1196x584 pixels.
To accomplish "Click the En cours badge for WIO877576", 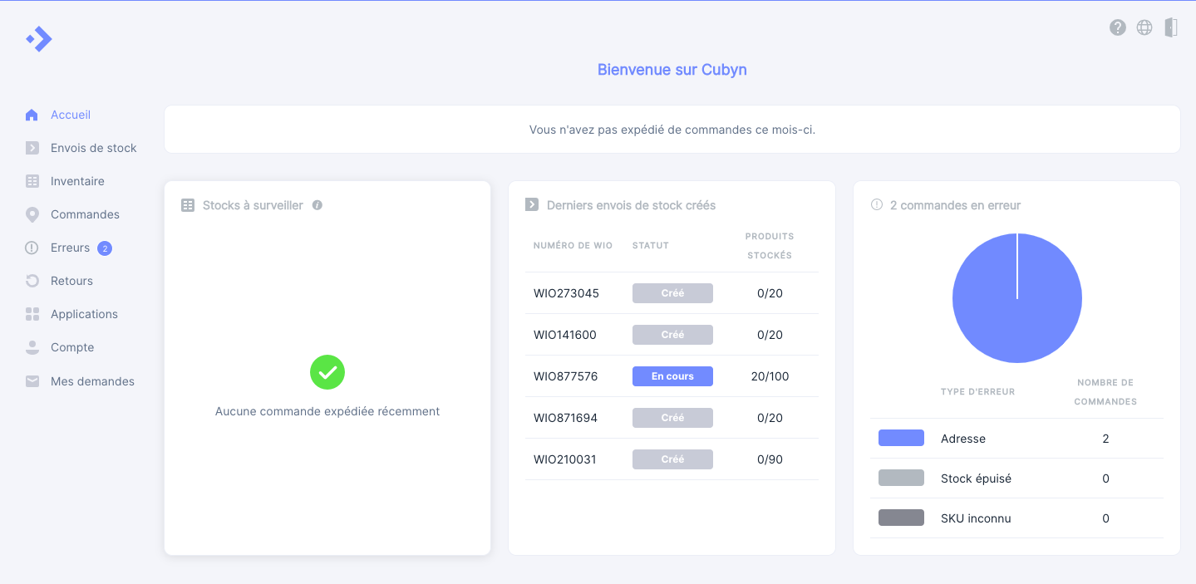I will click(x=672, y=375).
